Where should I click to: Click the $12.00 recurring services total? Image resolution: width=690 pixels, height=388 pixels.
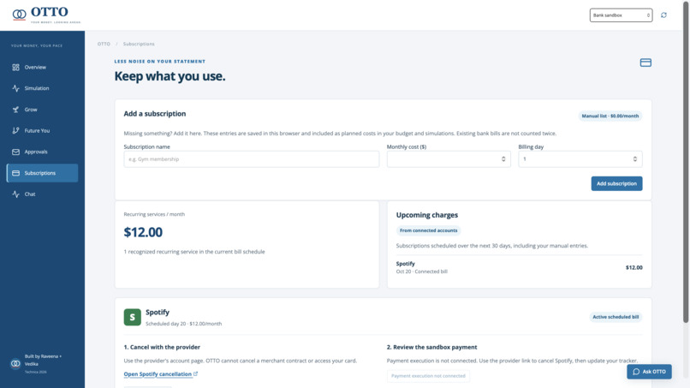pos(143,232)
